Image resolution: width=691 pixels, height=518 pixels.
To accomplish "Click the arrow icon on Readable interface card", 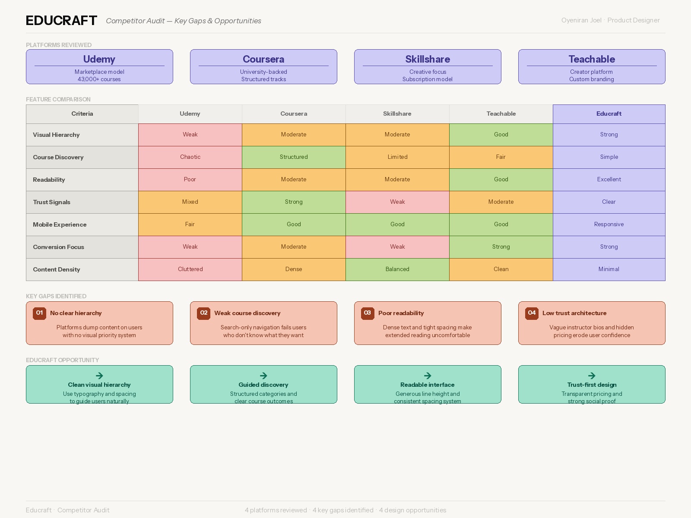I will [x=428, y=376].
